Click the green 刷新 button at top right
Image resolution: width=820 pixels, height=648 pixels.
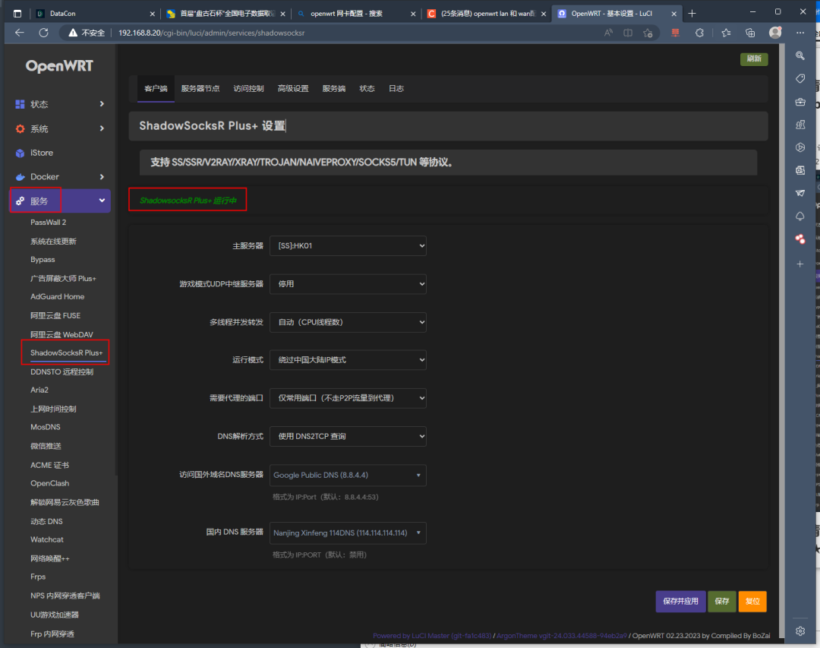tap(754, 58)
